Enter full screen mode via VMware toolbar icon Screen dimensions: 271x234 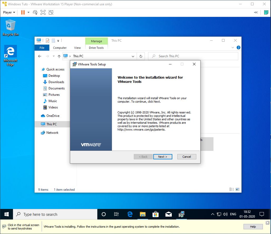43,12
